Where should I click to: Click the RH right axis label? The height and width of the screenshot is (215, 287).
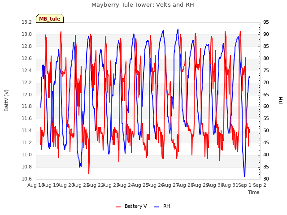point(281,100)
